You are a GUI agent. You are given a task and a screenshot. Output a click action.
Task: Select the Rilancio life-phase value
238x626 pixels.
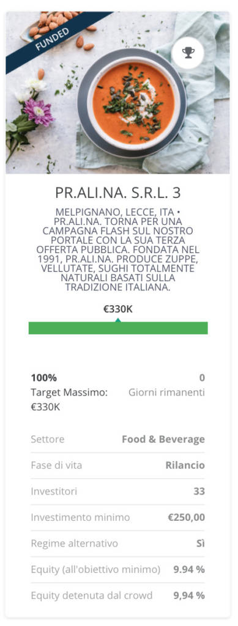click(x=185, y=465)
